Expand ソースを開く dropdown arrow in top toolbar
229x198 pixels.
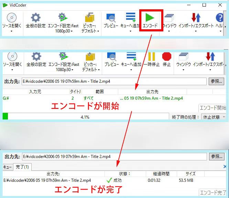pos(12,31)
